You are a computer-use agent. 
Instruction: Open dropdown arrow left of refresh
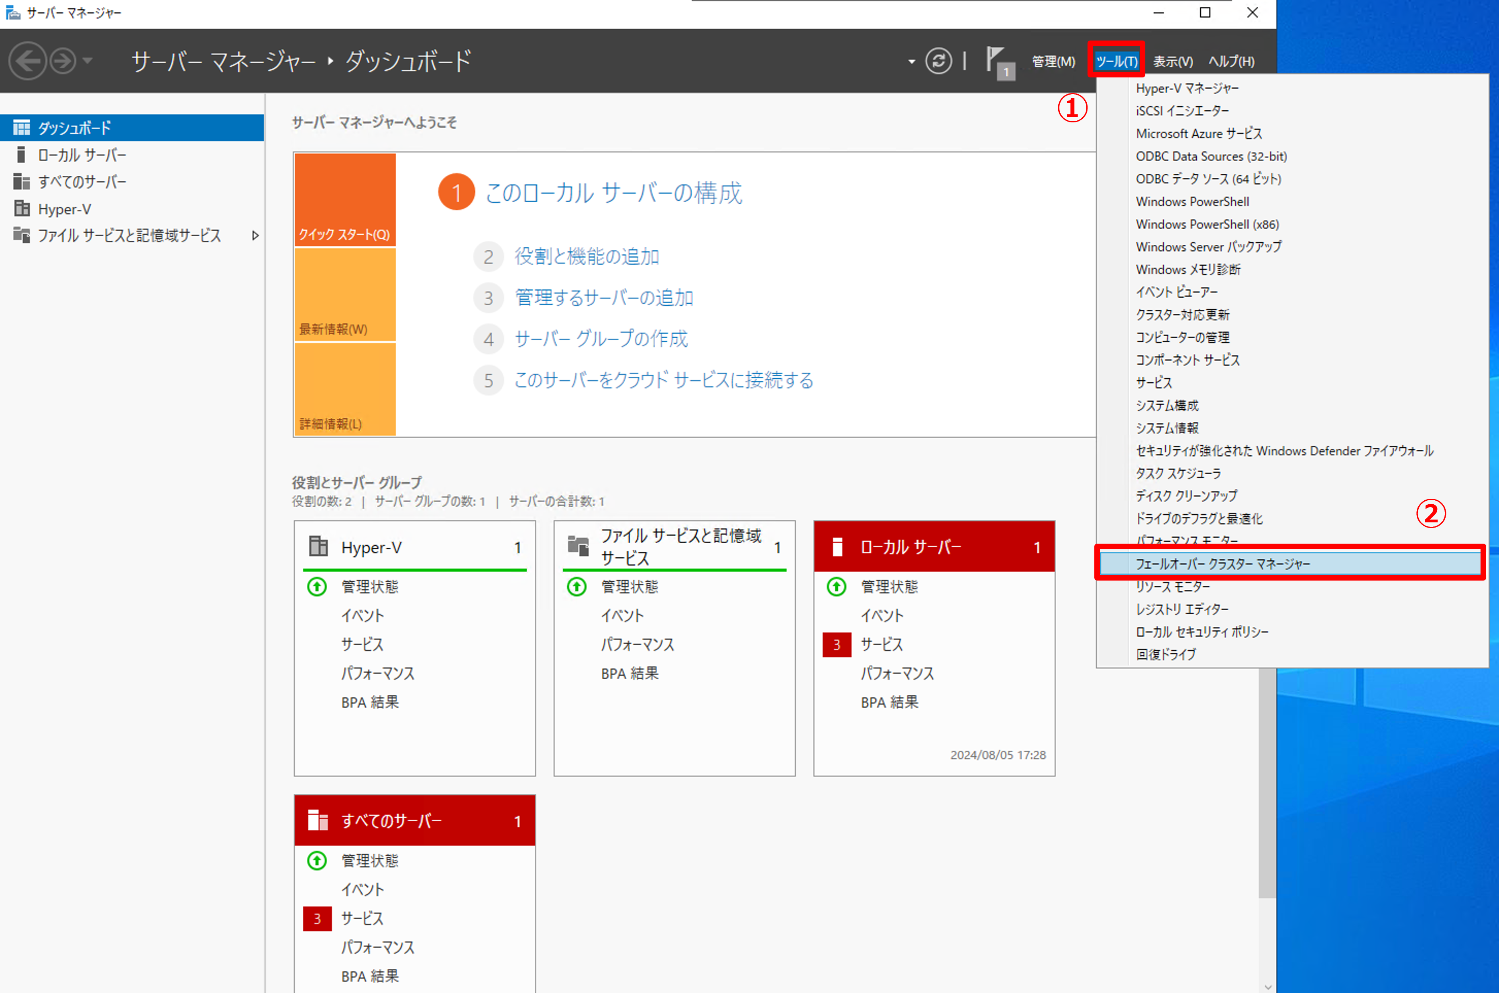(911, 62)
